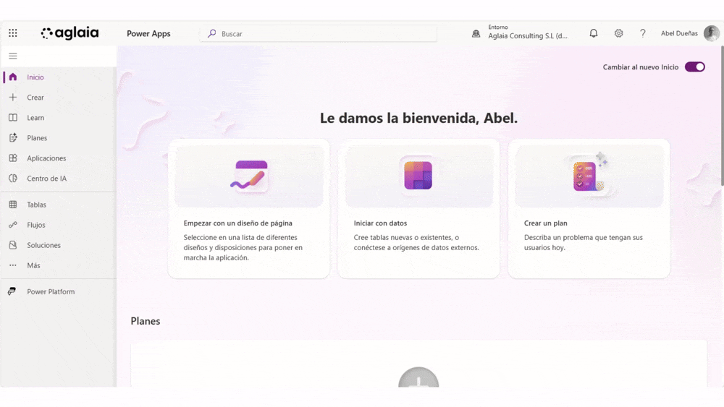Click the Inicio home icon
Viewport: 724px width, 407px height.
[x=13, y=77]
